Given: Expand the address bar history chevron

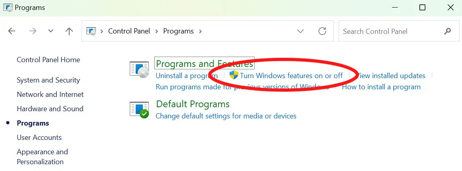Looking at the screenshot, I should point(300,31).
